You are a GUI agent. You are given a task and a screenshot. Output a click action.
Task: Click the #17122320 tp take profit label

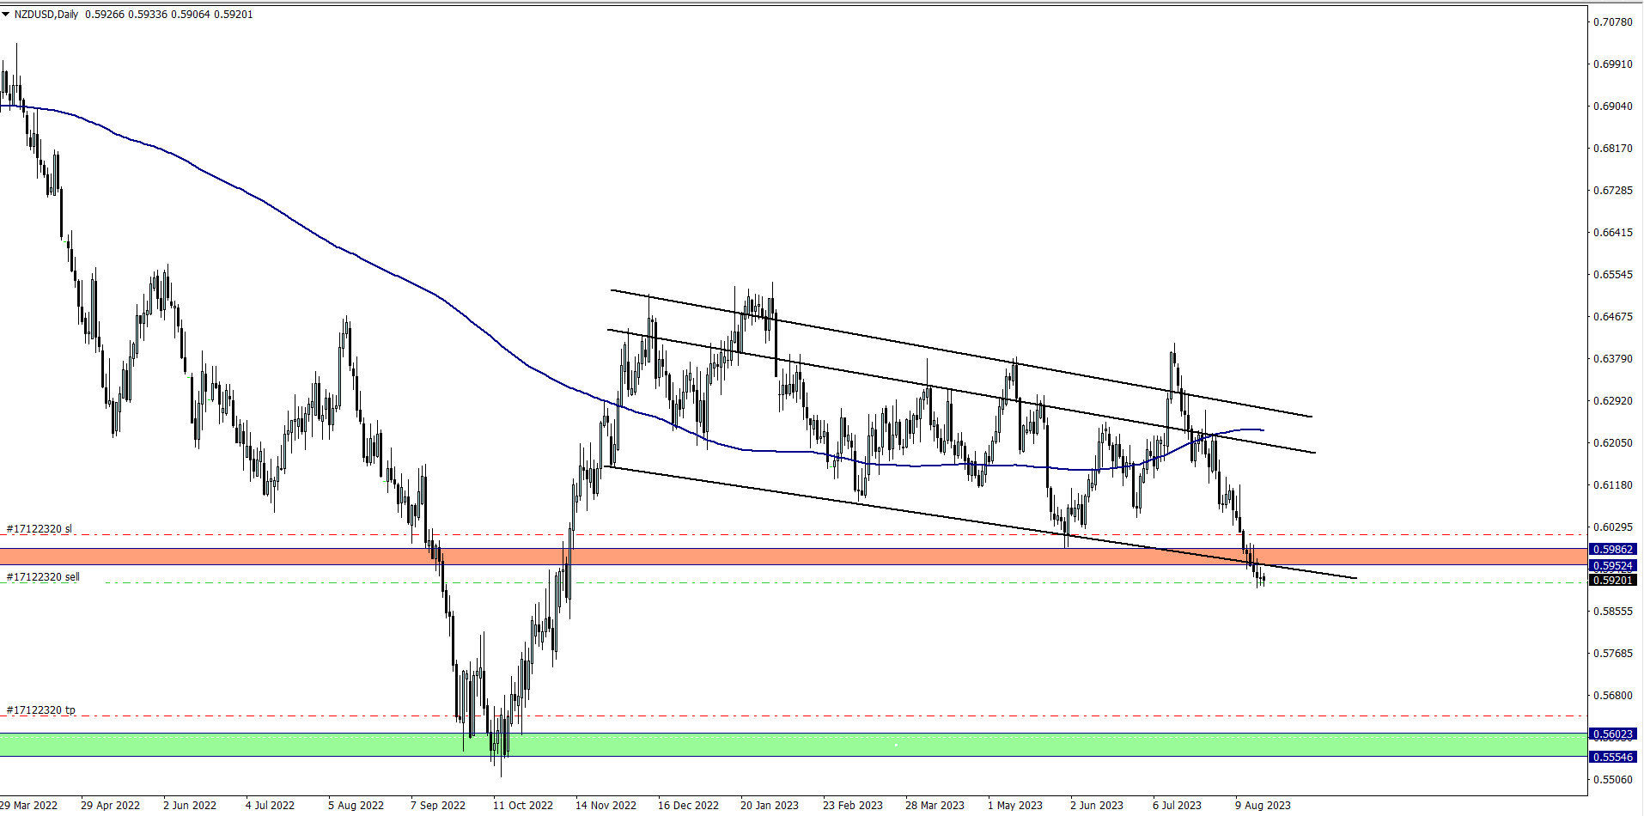click(41, 709)
